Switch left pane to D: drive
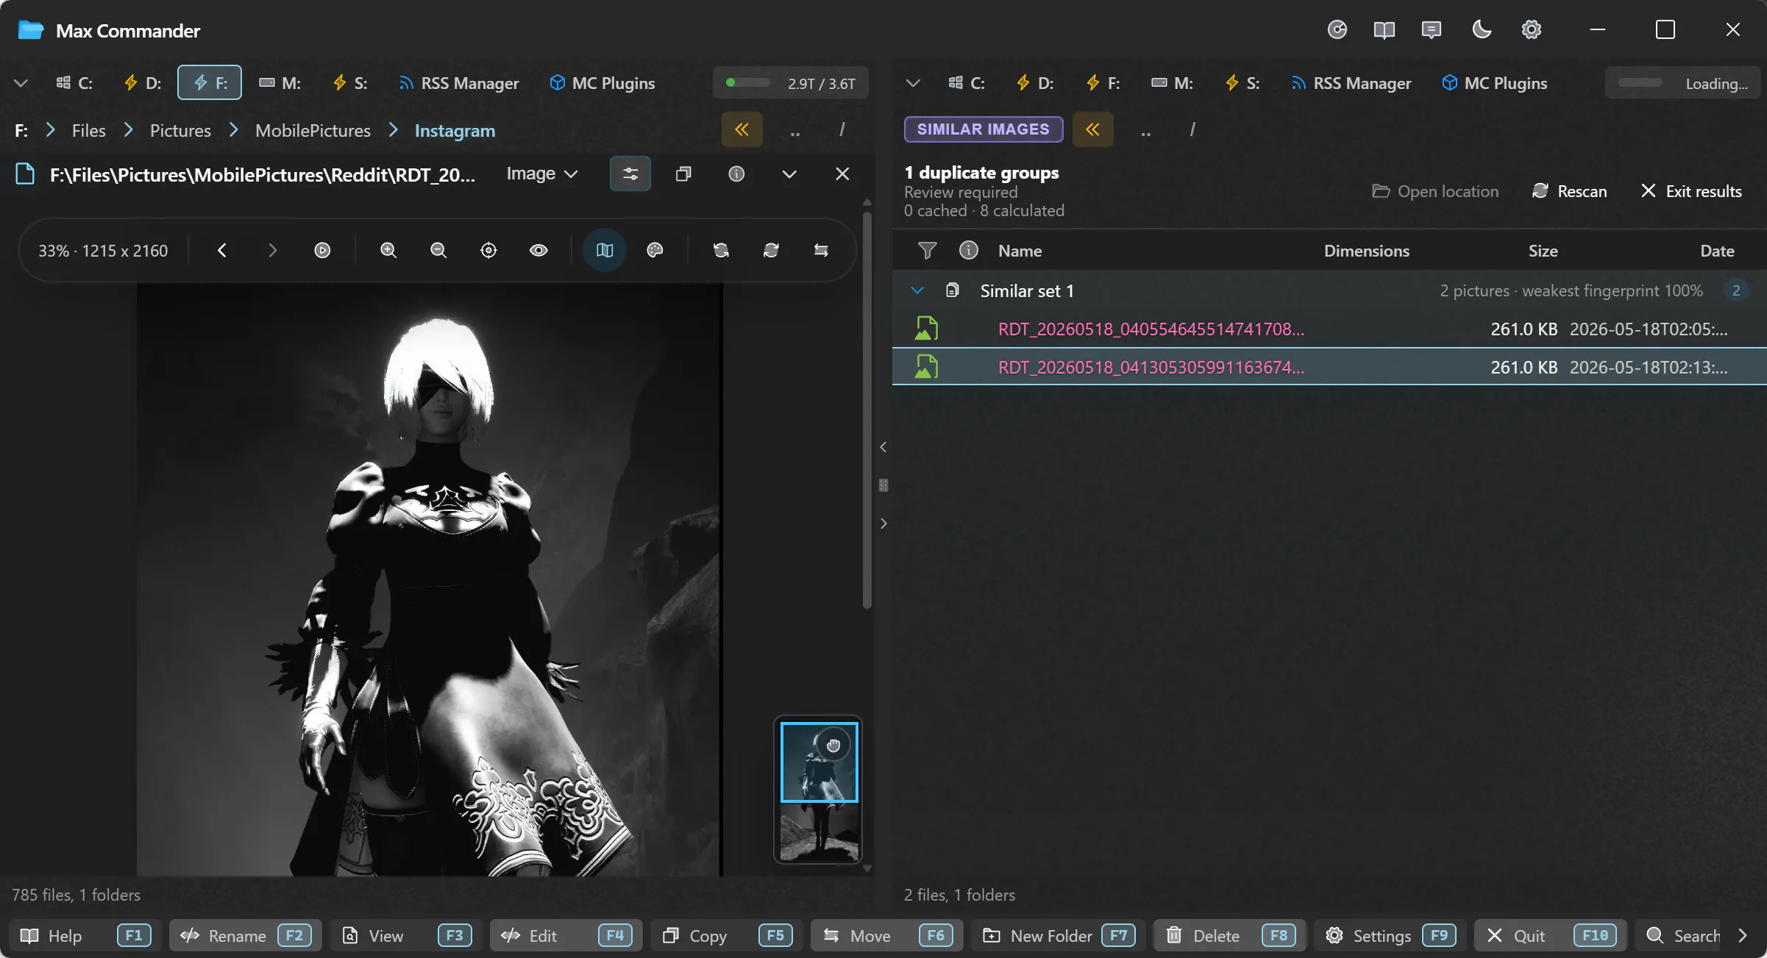This screenshot has height=958, width=1767. coord(143,83)
